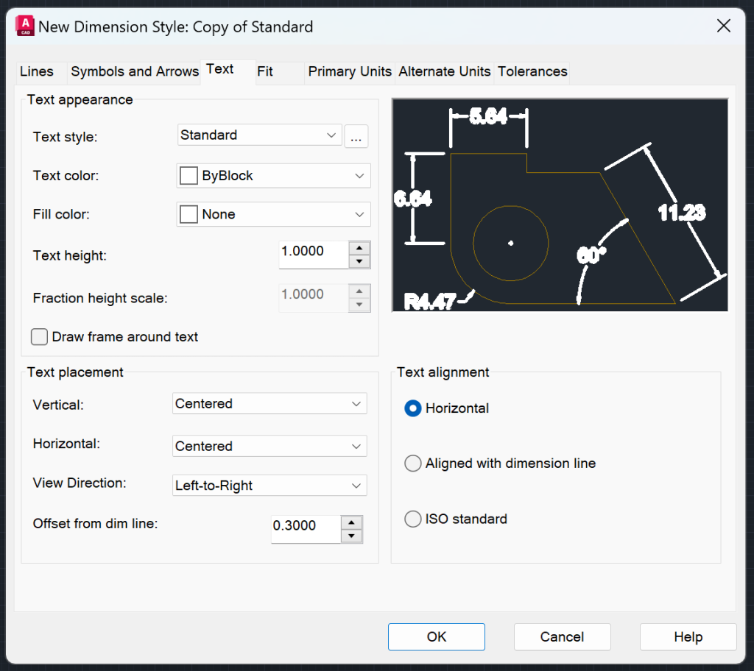
Task: Select Aligned with dimension line alignment
Action: (413, 463)
